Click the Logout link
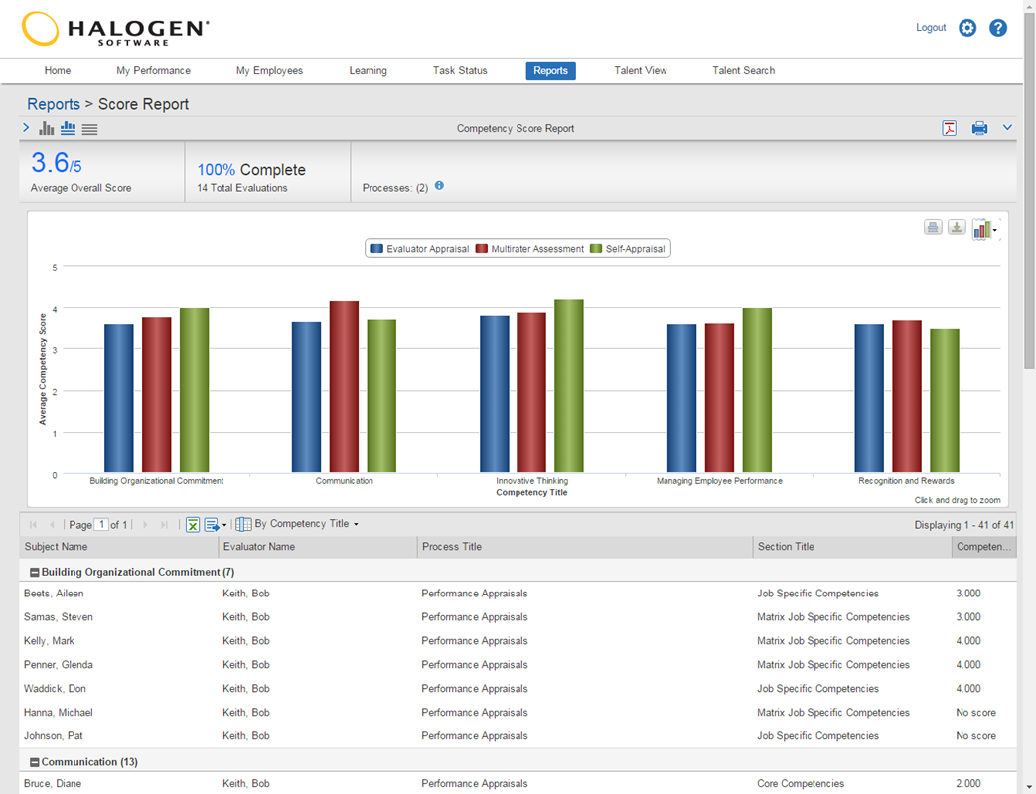1036x794 pixels. [x=930, y=28]
